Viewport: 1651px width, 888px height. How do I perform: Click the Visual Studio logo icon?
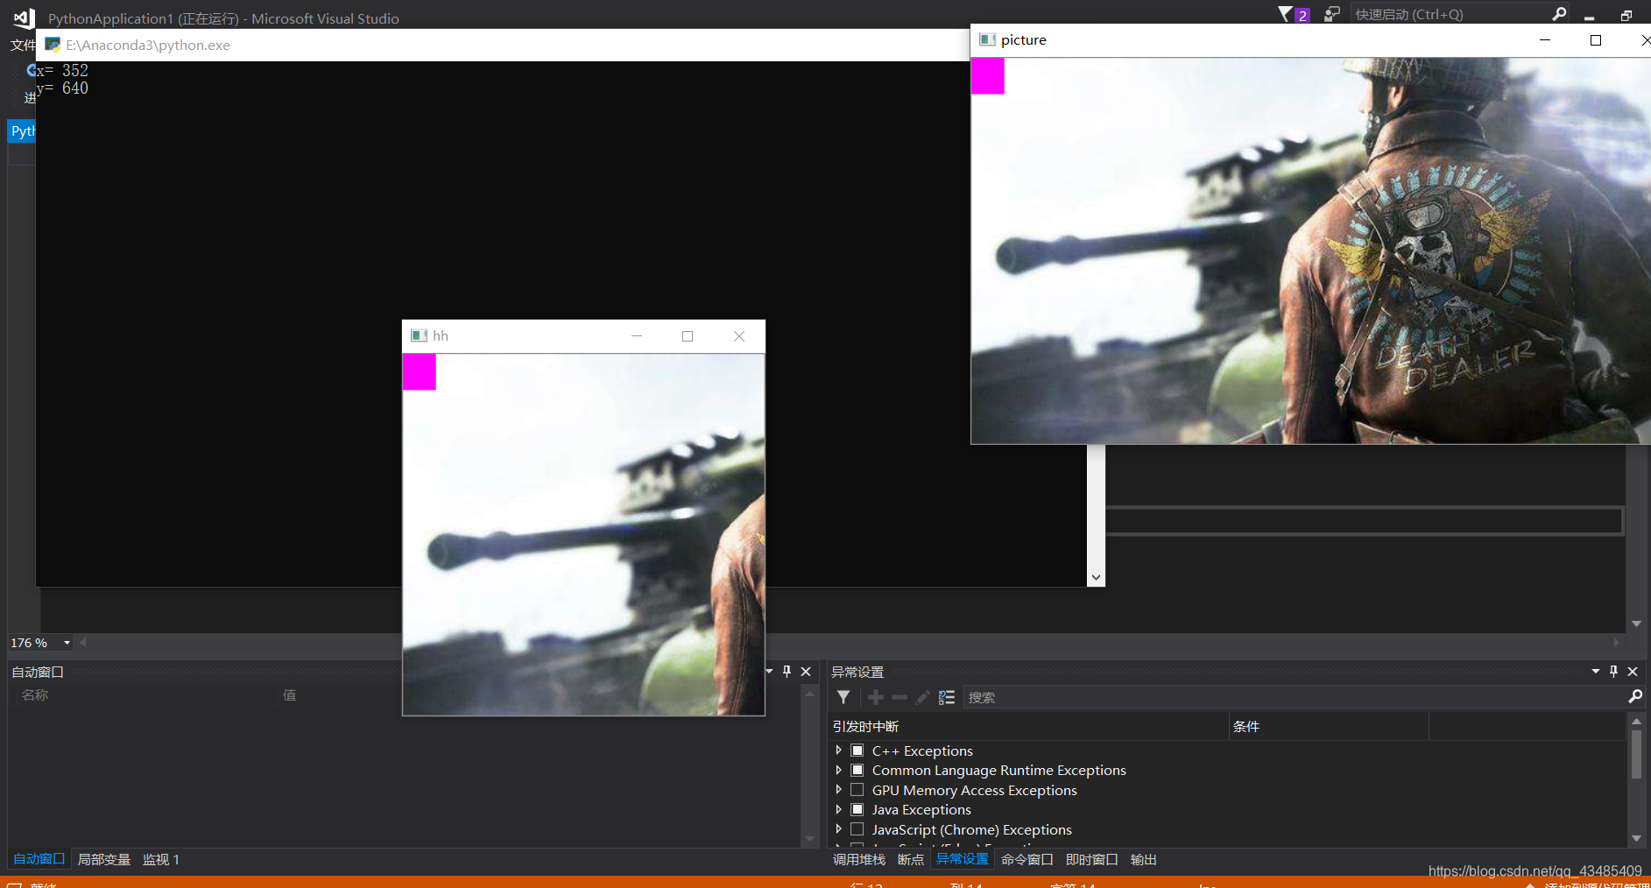tap(24, 18)
